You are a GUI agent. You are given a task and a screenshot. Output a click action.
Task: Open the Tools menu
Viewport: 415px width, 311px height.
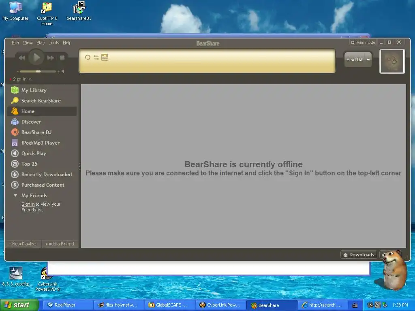[54, 43]
